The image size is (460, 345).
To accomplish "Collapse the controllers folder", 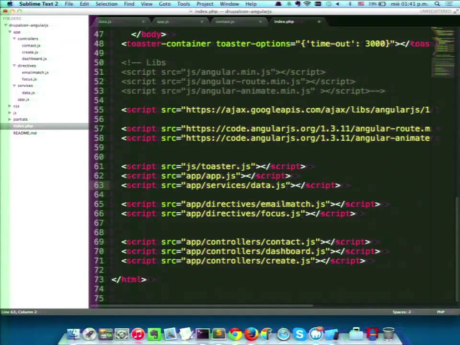I will (14, 39).
